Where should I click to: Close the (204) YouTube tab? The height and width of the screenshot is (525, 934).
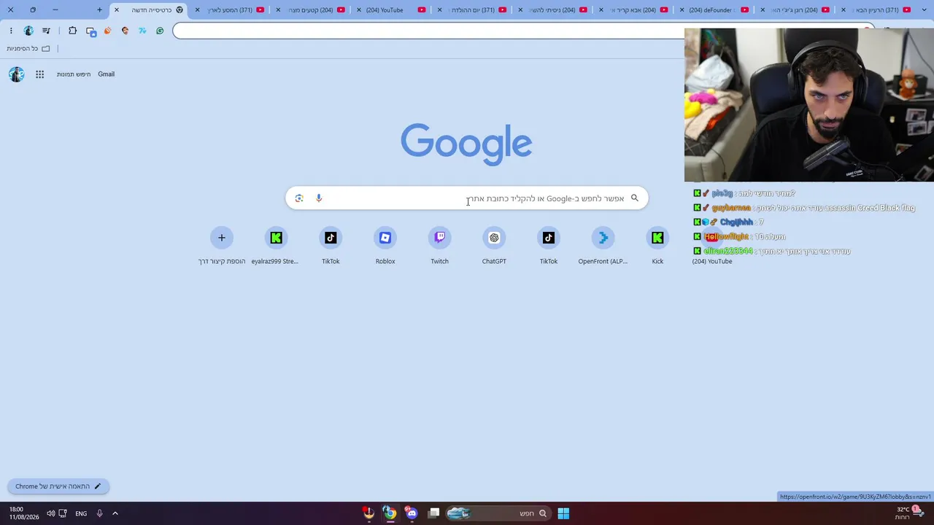pos(359,10)
